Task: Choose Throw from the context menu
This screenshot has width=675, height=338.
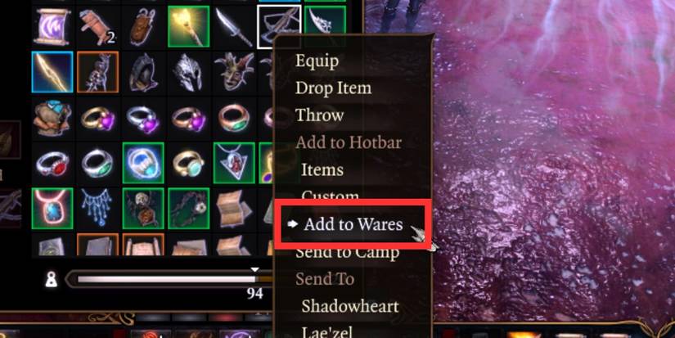Action: click(319, 115)
